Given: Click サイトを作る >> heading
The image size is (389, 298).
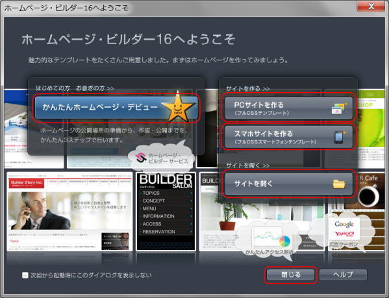Looking at the screenshot, I should [248, 88].
